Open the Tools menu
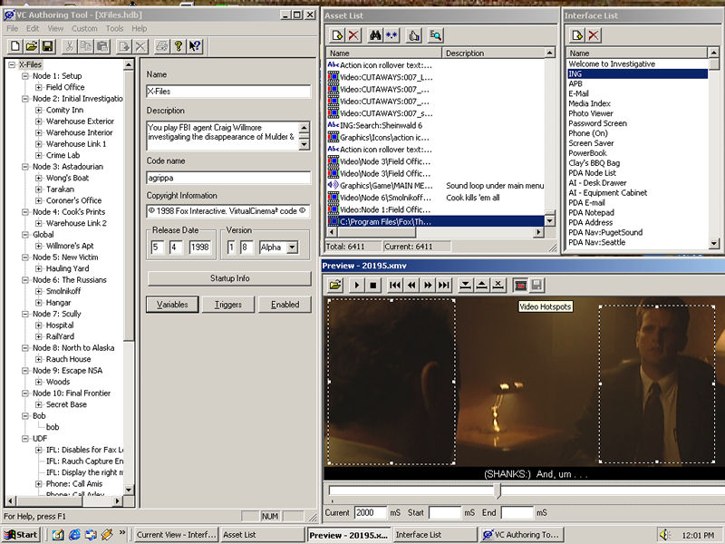 [114, 28]
